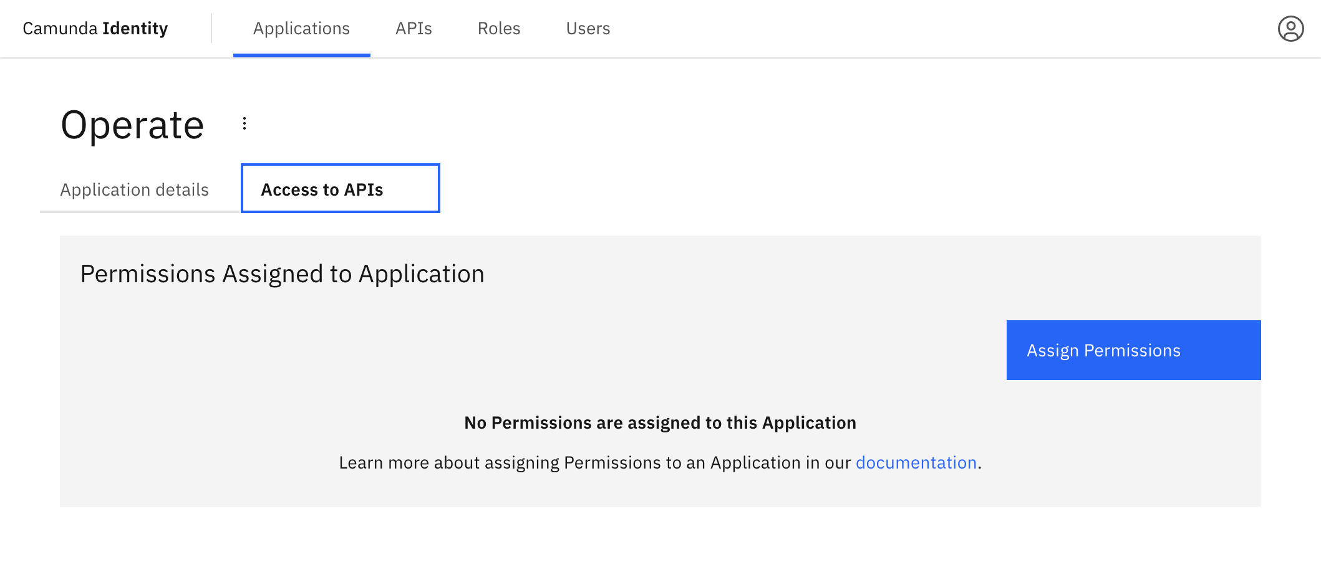1321x567 pixels.
Task: Navigate to the Roles page
Action: (498, 28)
